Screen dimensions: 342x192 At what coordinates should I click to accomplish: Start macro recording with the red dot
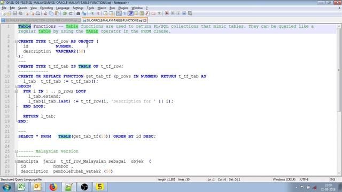point(167,13)
